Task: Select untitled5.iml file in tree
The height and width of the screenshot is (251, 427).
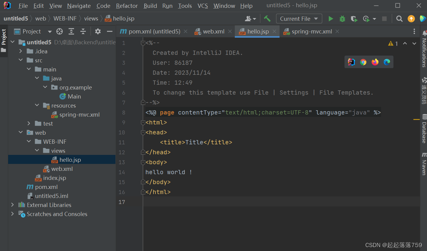Action: (47, 196)
